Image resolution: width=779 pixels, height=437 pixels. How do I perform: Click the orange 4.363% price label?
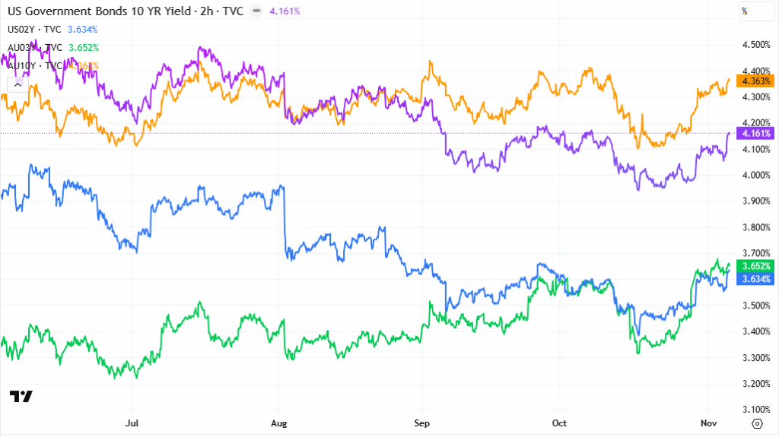coord(756,81)
